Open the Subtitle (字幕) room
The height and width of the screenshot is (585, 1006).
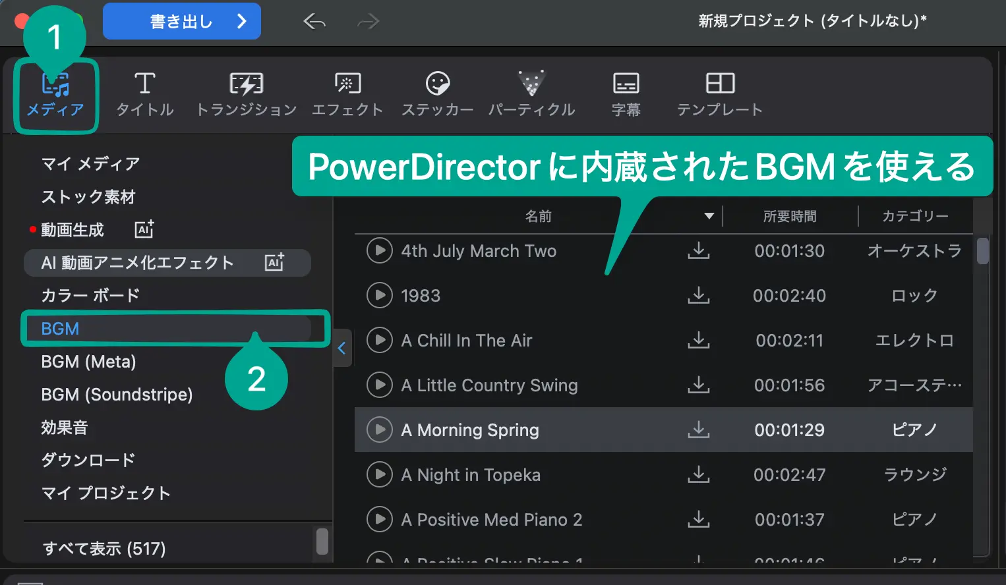[x=626, y=94]
